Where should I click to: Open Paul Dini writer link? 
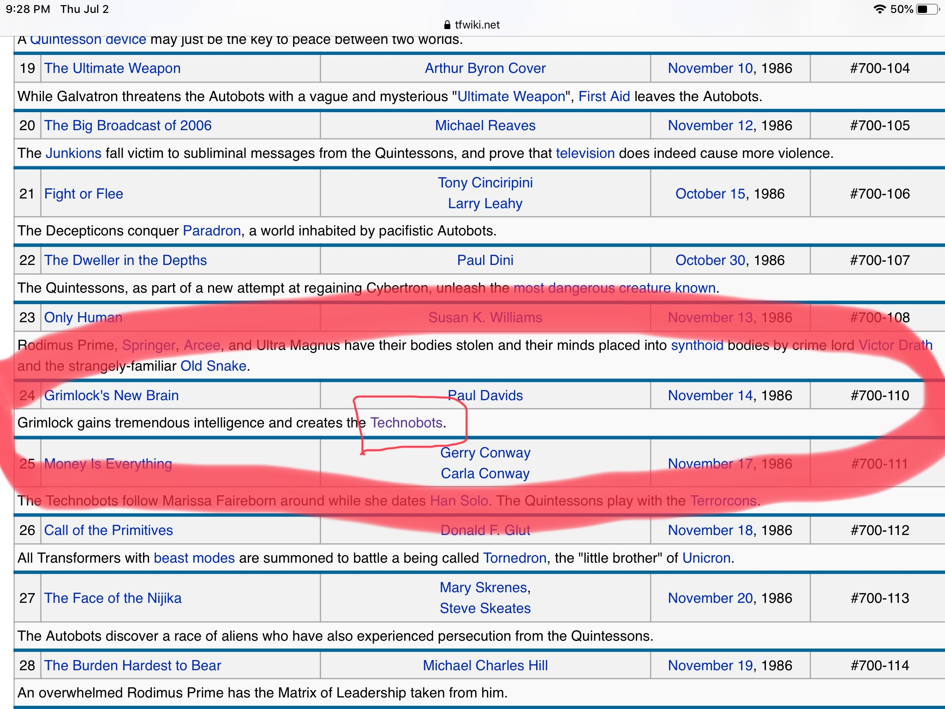point(485,260)
